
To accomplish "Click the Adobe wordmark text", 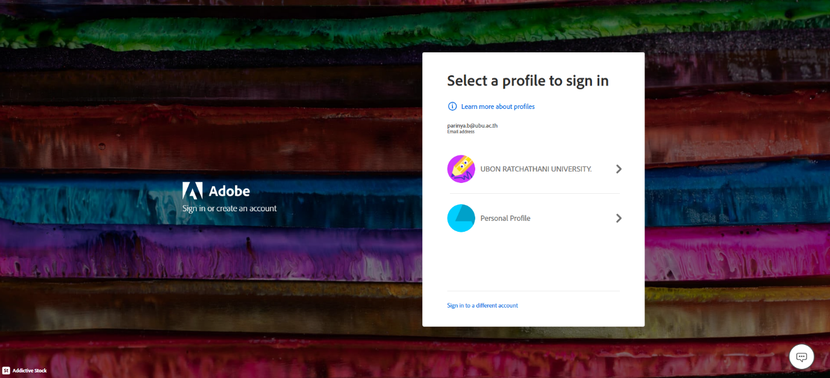I will click(229, 191).
